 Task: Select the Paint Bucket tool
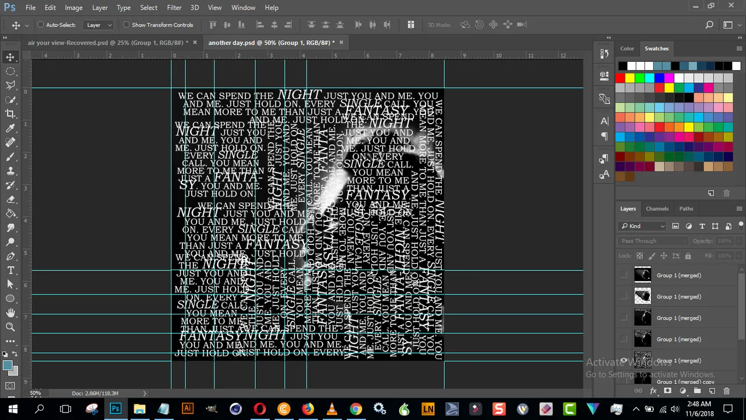(x=10, y=213)
